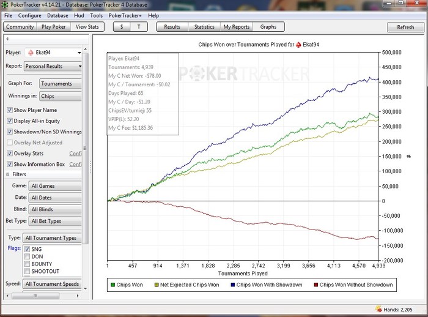This screenshot has height=317, width=428.
Task: Toggle Show Player Name checkbox
Action: tap(10, 110)
